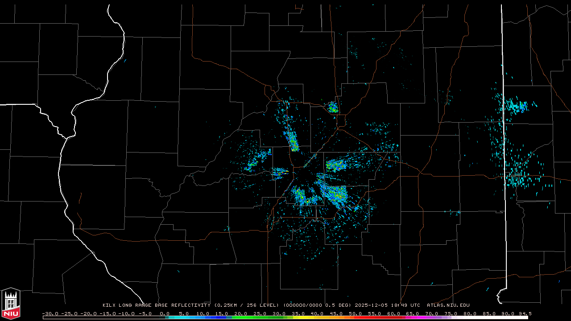The width and height of the screenshot is (571, 321).
Task: Click the NIU castle logo
Action: [x=11, y=303]
